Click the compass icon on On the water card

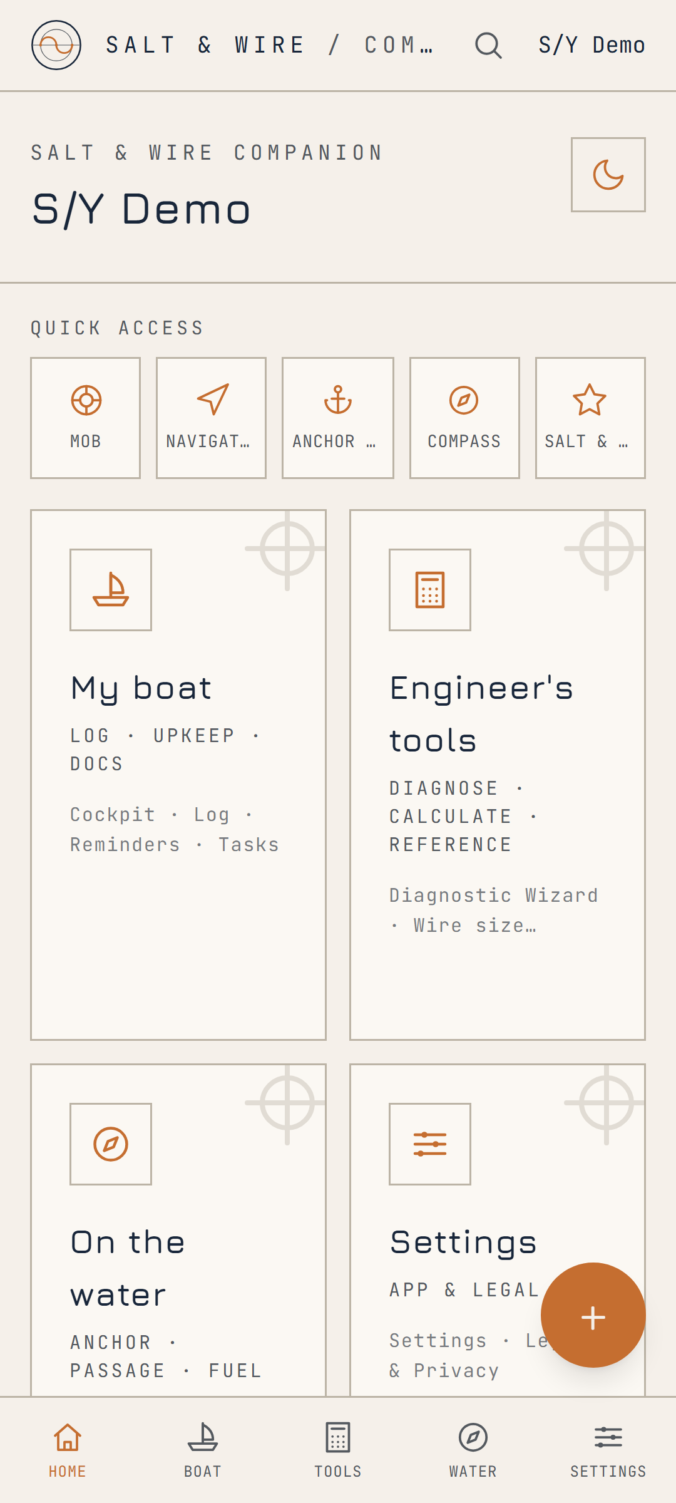point(111,1144)
